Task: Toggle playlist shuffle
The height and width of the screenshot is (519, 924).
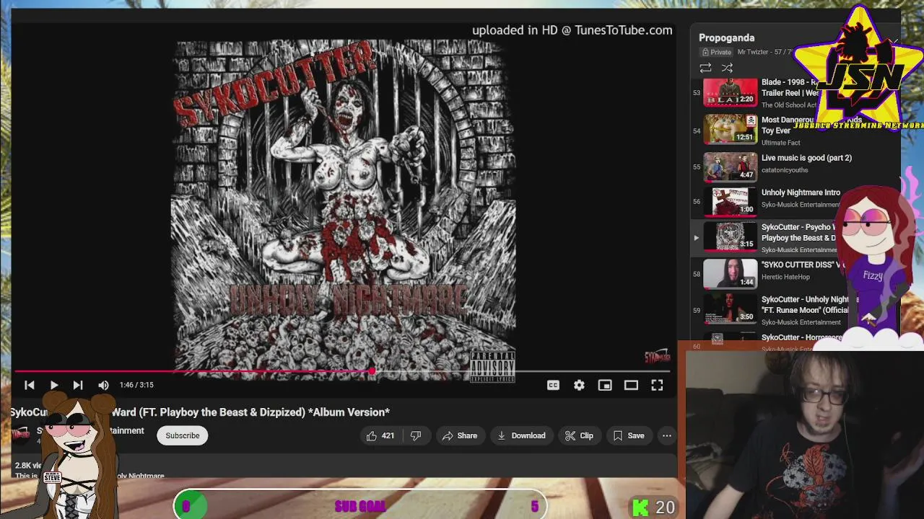Action: point(727,68)
